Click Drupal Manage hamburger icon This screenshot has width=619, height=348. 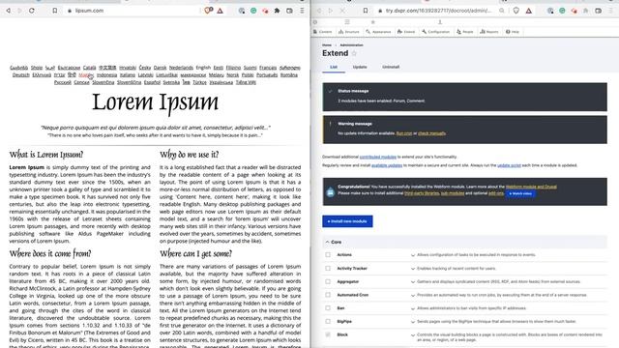click(x=347, y=22)
